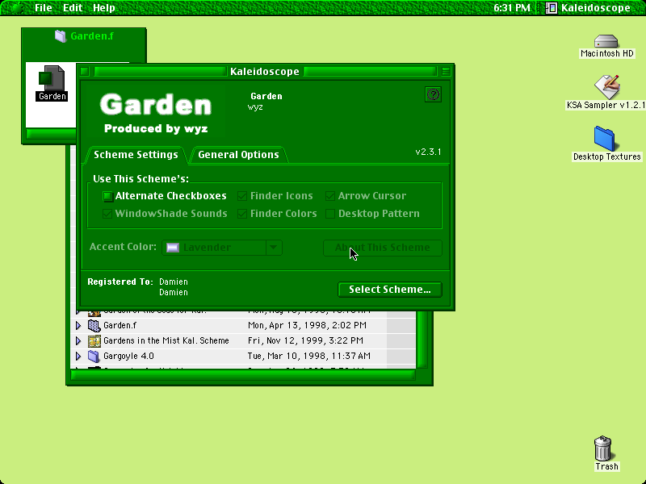Image resolution: width=646 pixels, height=484 pixels.
Task: Click the vertical scrollbar of the file list window
Action: (423, 340)
